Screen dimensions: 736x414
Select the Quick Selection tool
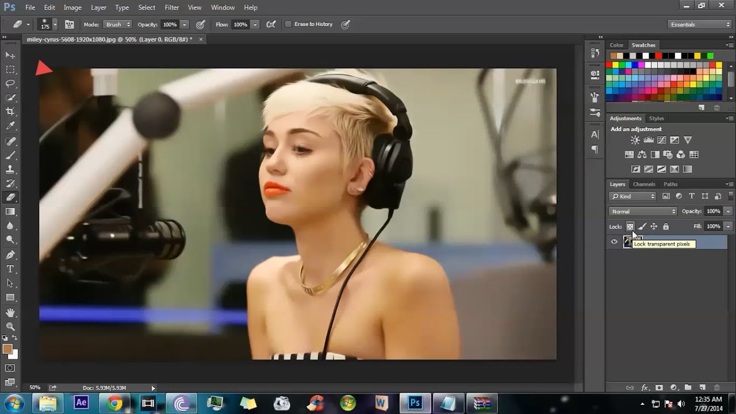click(x=10, y=98)
